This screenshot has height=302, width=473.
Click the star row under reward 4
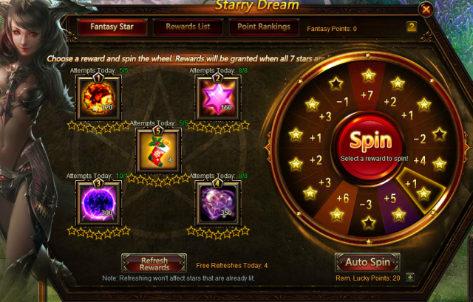pyautogui.click(x=218, y=232)
